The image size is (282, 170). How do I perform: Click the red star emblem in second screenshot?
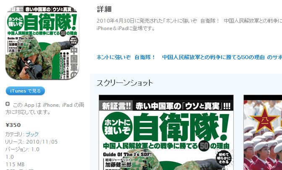(x=264, y=118)
